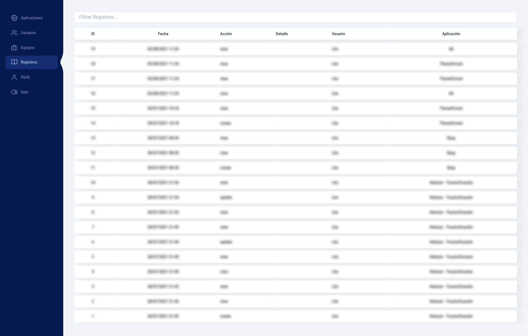This screenshot has height=336, width=528.
Task: Click the Fecha column header
Action: pyautogui.click(x=163, y=34)
